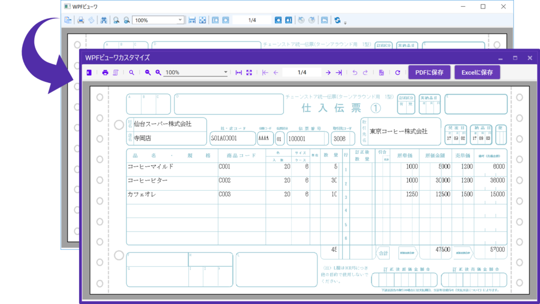This screenshot has height=304, width=540.
Task: Close the WPFビューワカスタマイズ window
Action: click(x=530, y=58)
